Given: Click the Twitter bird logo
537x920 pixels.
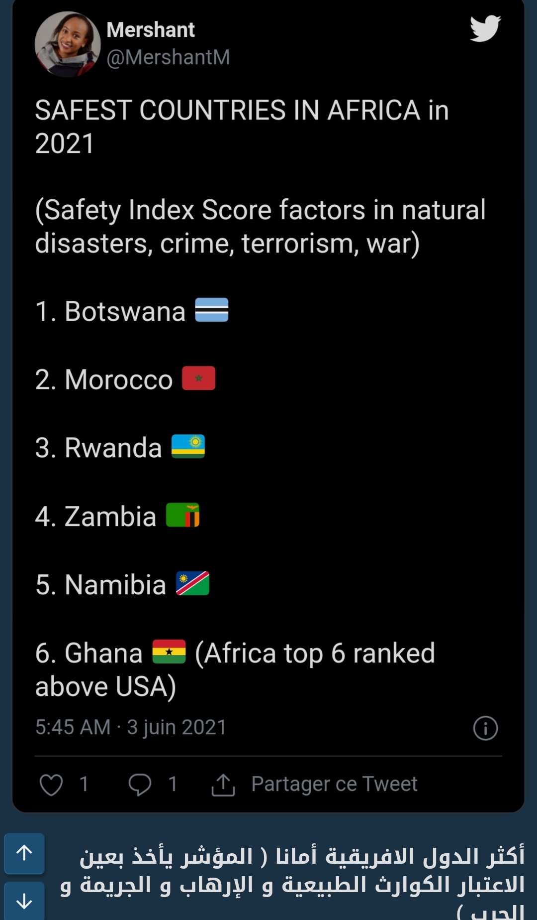Looking at the screenshot, I should click(485, 28).
